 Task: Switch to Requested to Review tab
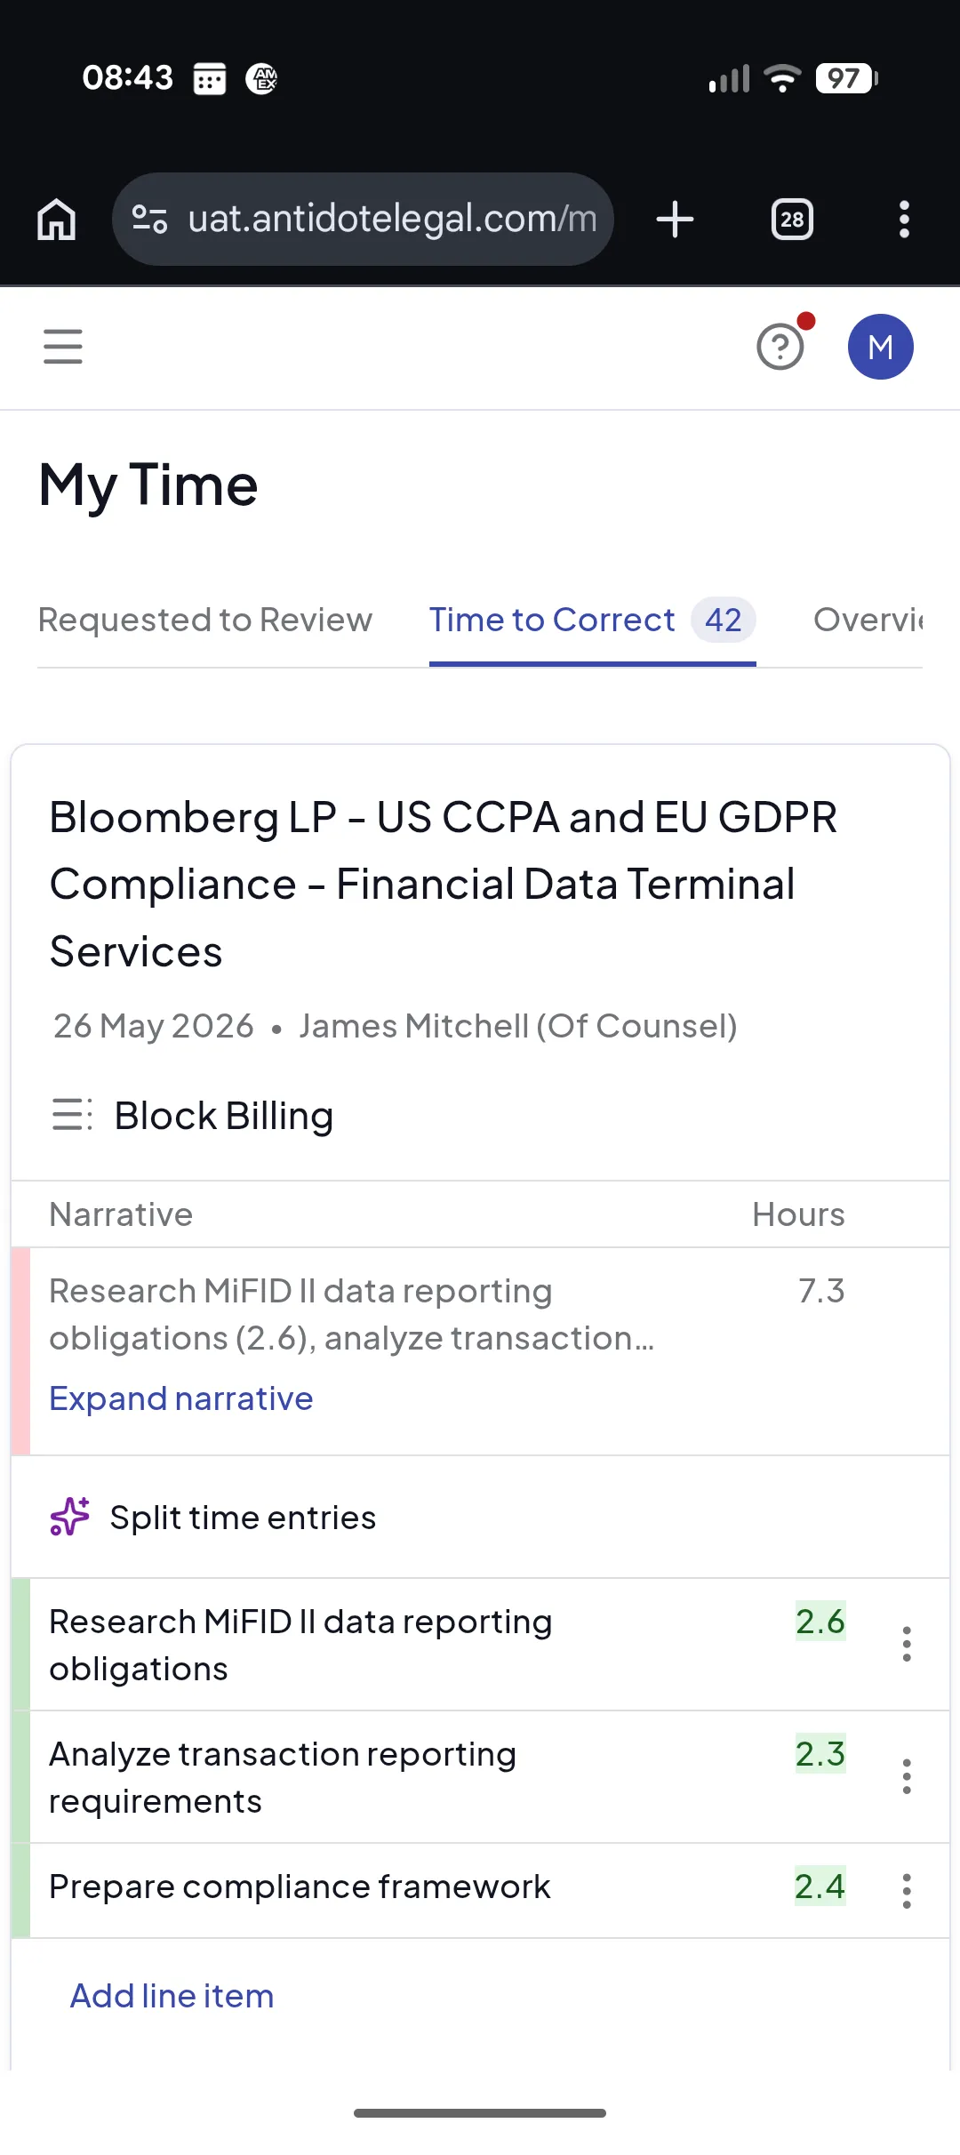205,620
